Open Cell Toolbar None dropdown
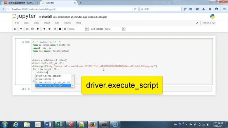The height and width of the screenshot is (128, 228). (x=115, y=29)
